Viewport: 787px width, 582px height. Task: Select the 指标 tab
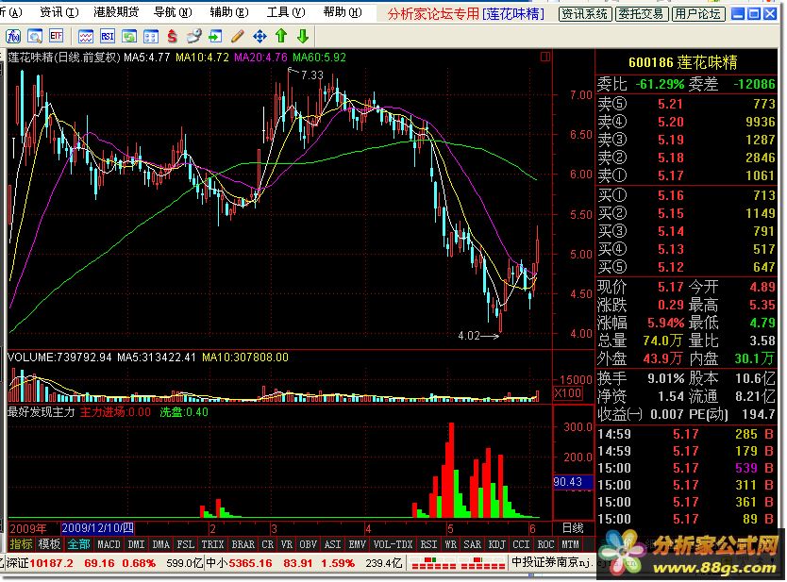click(x=21, y=544)
